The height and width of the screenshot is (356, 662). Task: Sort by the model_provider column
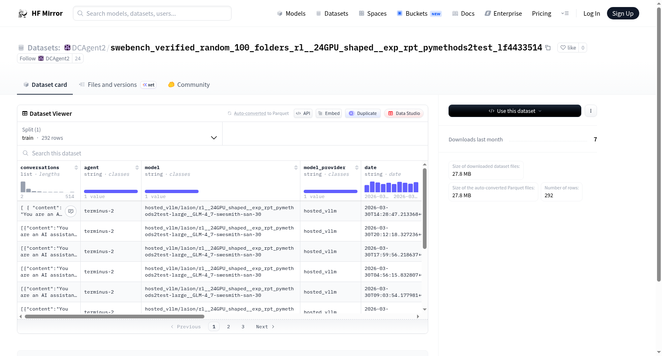coord(357,167)
